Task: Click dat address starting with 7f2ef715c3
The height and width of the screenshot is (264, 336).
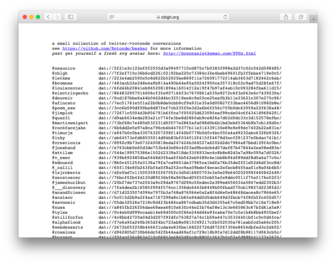Action: pos(190,73)
